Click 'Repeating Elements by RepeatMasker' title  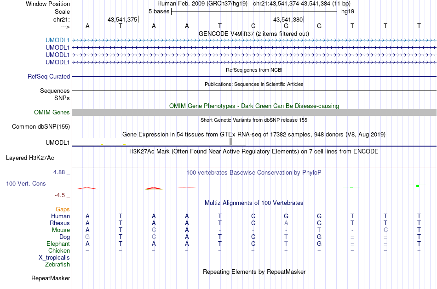tap(254, 272)
